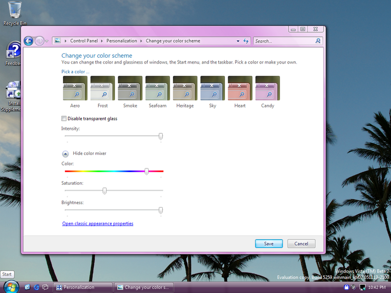Select Control Panel in the breadcrumb
This screenshot has width=391, height=293.
coord(84,41)
